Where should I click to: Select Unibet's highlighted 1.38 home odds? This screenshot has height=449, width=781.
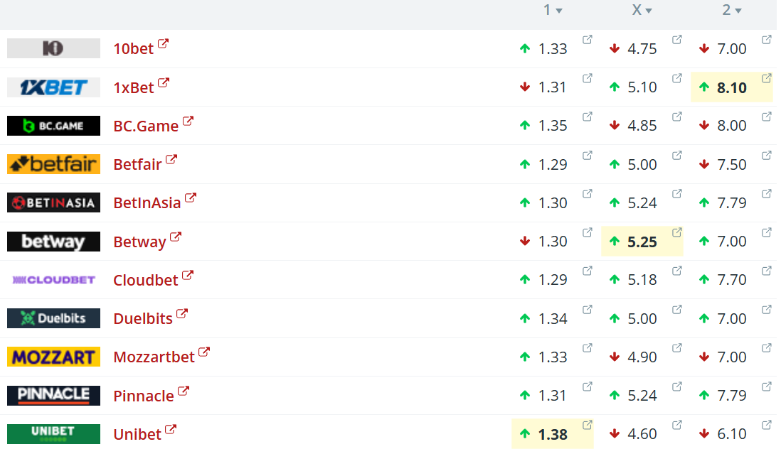552,434
